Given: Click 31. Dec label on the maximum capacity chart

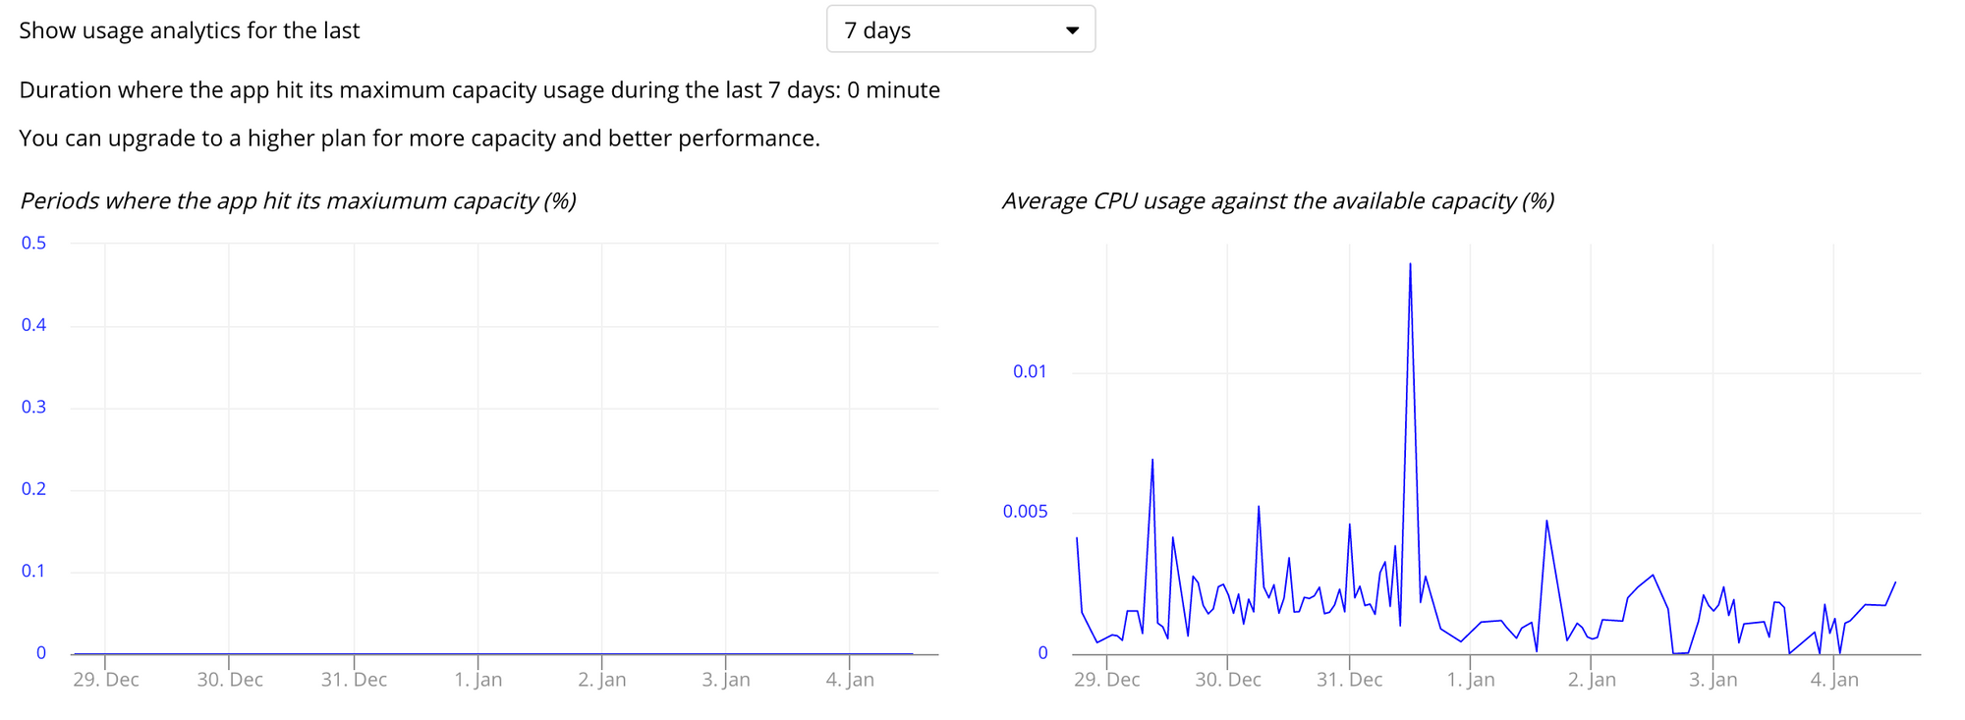Looking at the screenshot, I should pos(354,680).
